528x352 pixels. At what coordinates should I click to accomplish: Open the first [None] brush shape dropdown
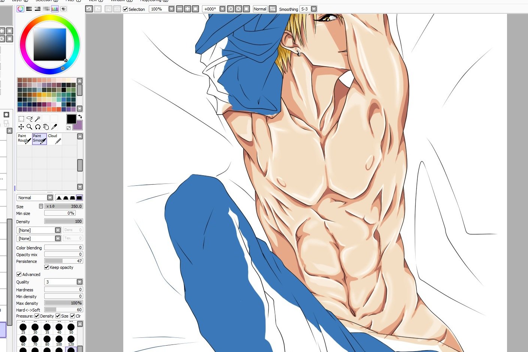click(x=58, y=230)
